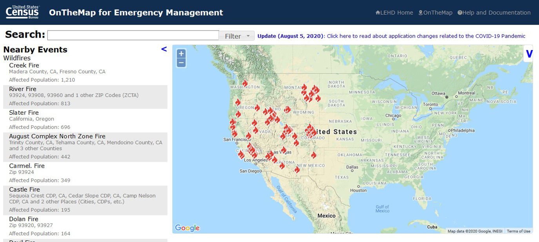The width and height of the screenshot is (539, 242).
Task: Click the OnTheMap for Emergency Management title
Action: (x=136, y=13)
